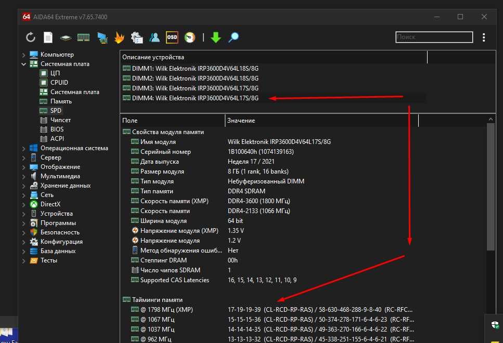Click the Поле column header
The width and height of the screenshot is (503, 343).
(x=173, y=121)
